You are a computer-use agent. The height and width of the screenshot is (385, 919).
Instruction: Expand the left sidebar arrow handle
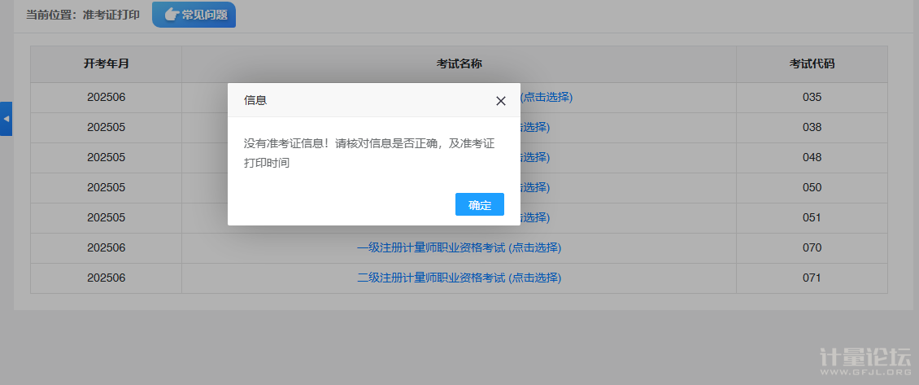[6, 119]
